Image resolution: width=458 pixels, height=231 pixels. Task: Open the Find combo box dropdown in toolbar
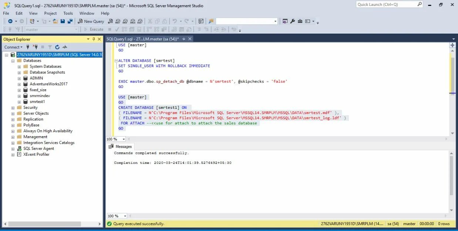tap(275, 21)
